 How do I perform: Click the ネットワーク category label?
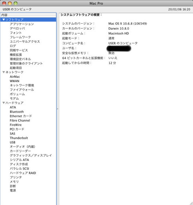point(14,72)
